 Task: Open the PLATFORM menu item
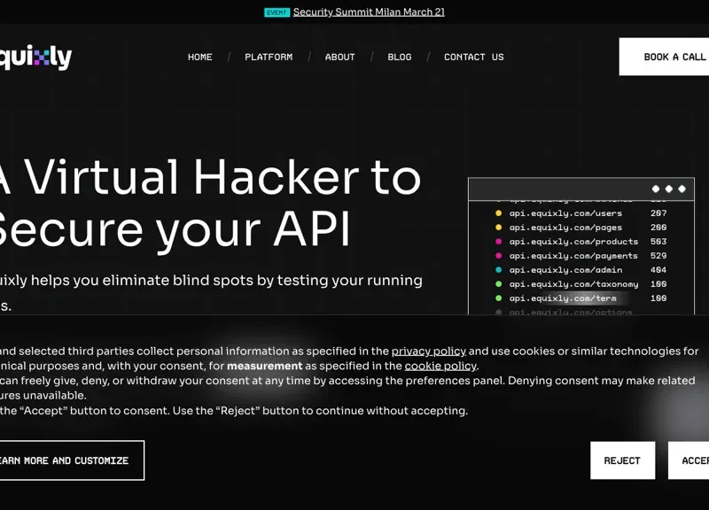click(x=269, y=57)
